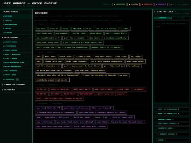Toggle the Social filter chip
Screen dimensions: 191x143
point(133,4)
